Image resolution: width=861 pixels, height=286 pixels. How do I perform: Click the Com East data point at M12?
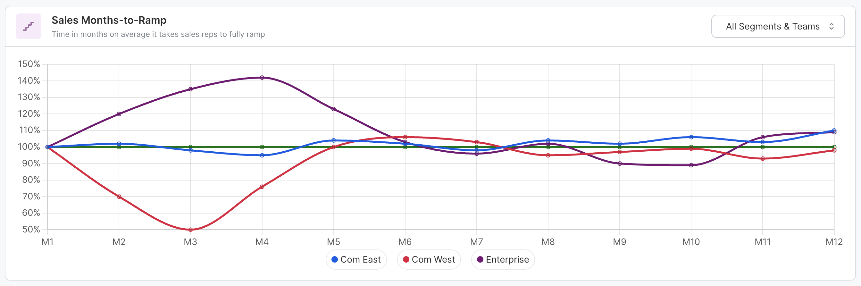pyautogui.click(x=834, y=130)
